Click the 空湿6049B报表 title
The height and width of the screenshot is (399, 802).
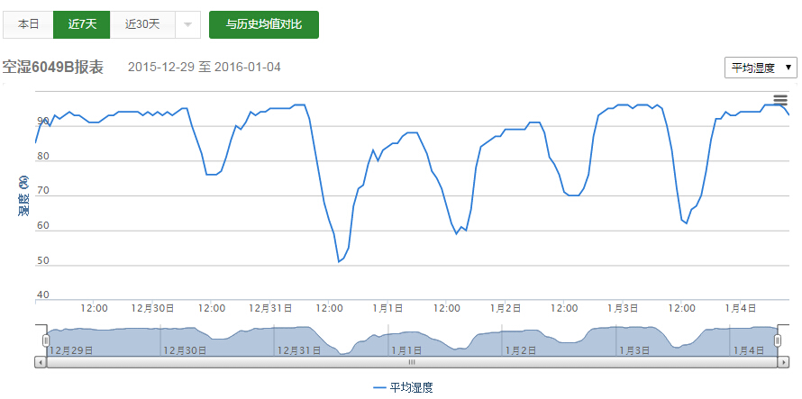[53, 68]
